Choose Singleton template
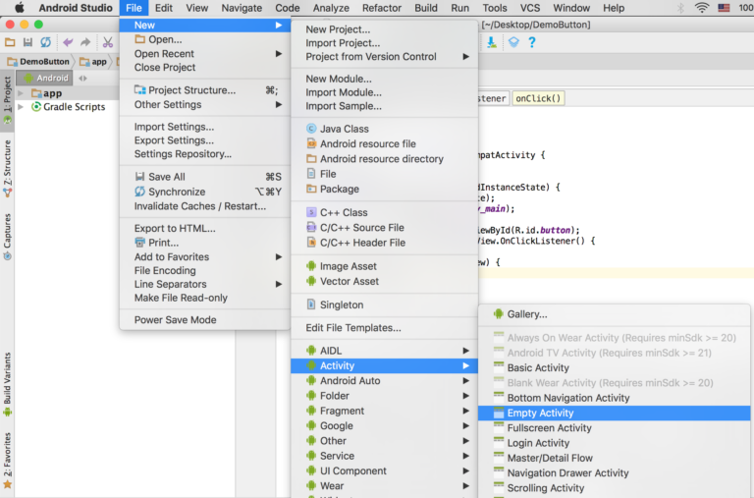The height and width of the screenshot is (498, 754). click(385, 304)
